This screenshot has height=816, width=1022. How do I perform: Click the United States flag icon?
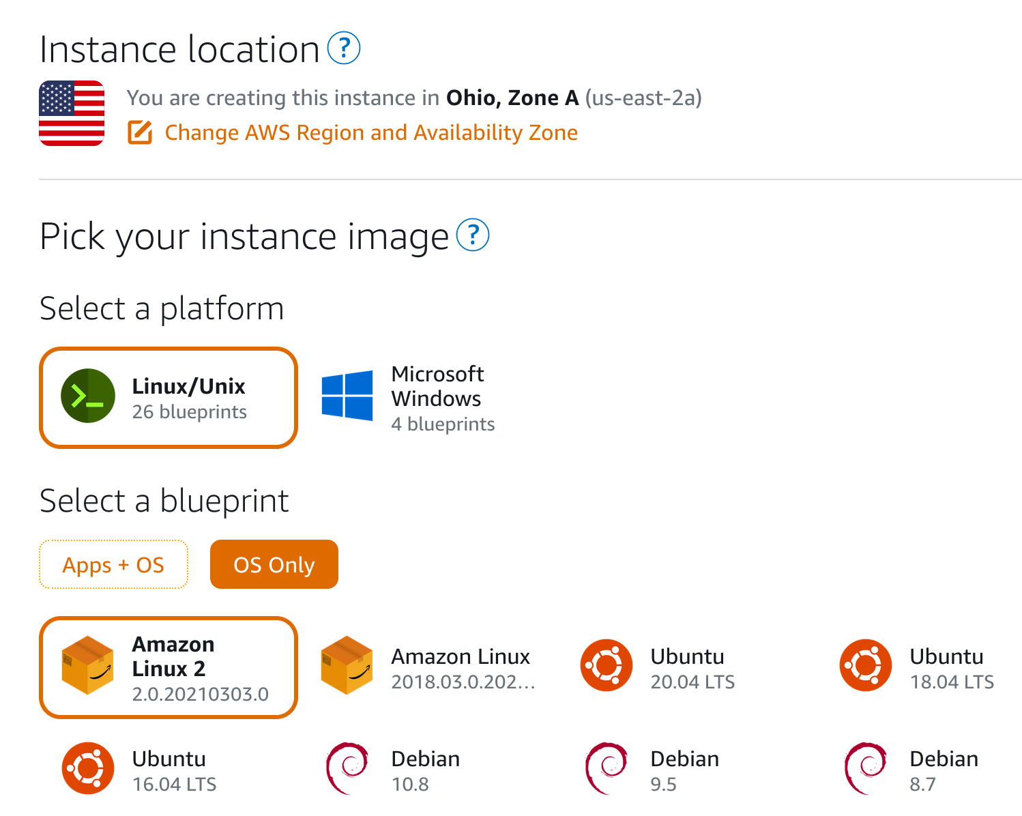[x=72, y=113]
